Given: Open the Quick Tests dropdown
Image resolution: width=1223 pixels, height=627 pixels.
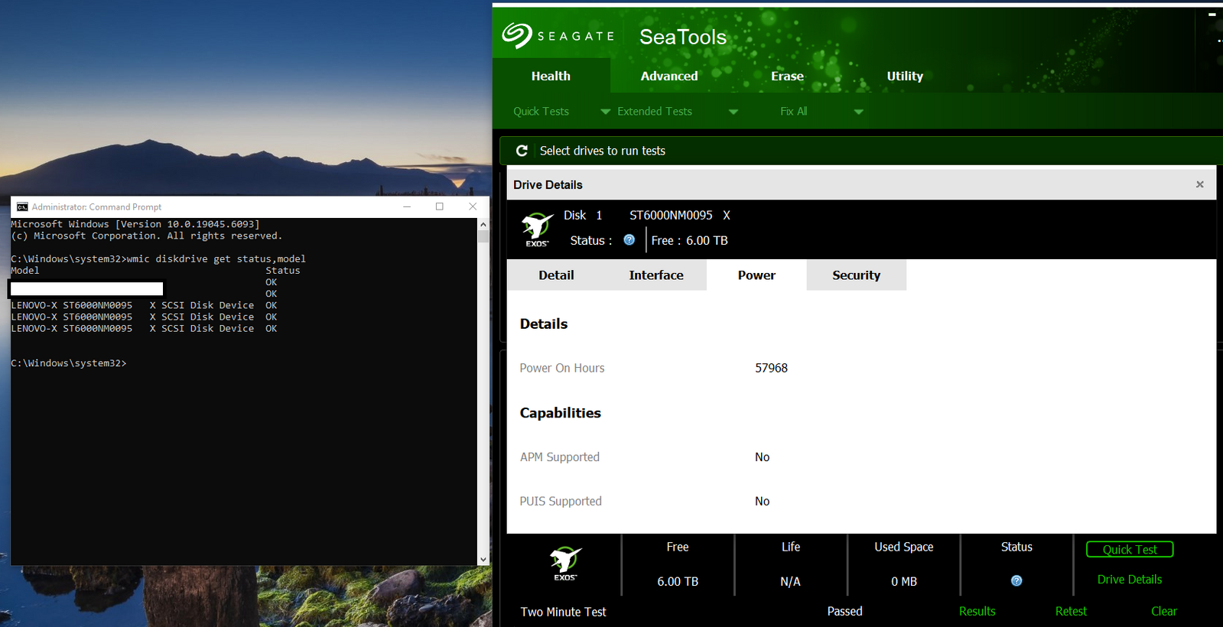Looking at the screenshot, I should tap(561, 112).
